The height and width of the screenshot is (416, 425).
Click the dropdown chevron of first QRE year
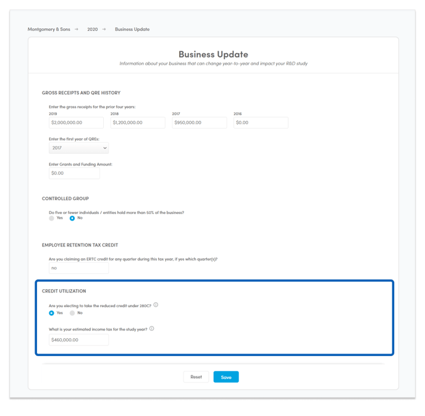104,148
